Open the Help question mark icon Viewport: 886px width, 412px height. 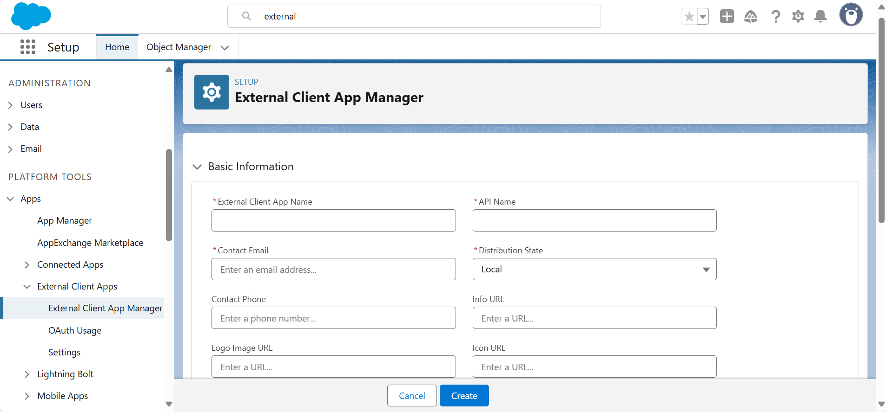775,17
